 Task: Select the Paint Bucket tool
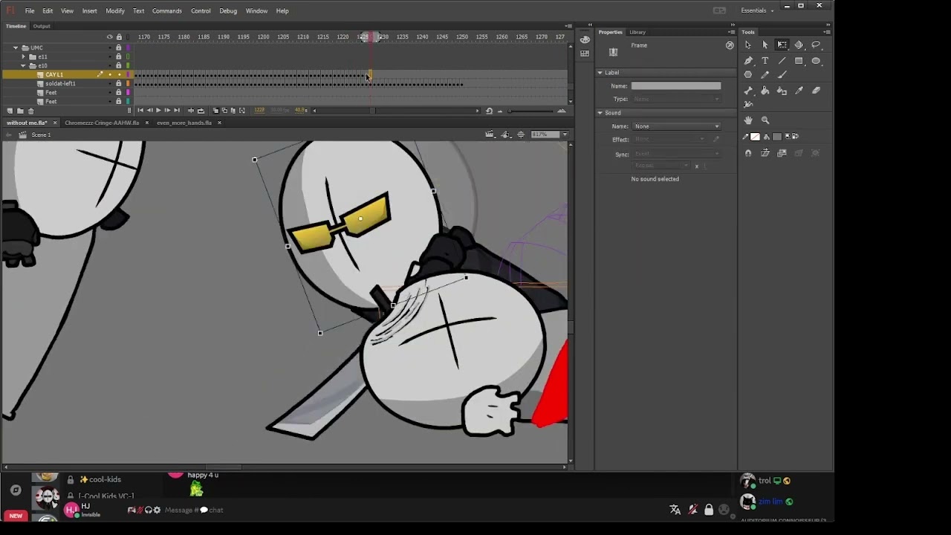pyautogui.click(x=765, y=91)
